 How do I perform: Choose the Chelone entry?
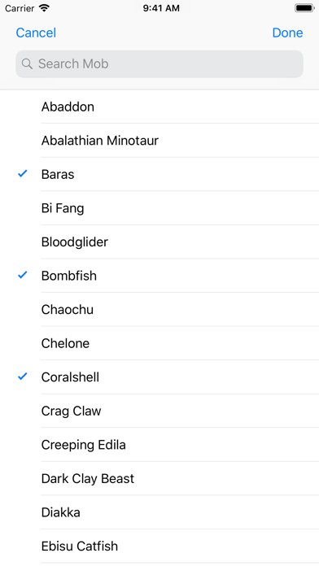[x=159, y=343]
